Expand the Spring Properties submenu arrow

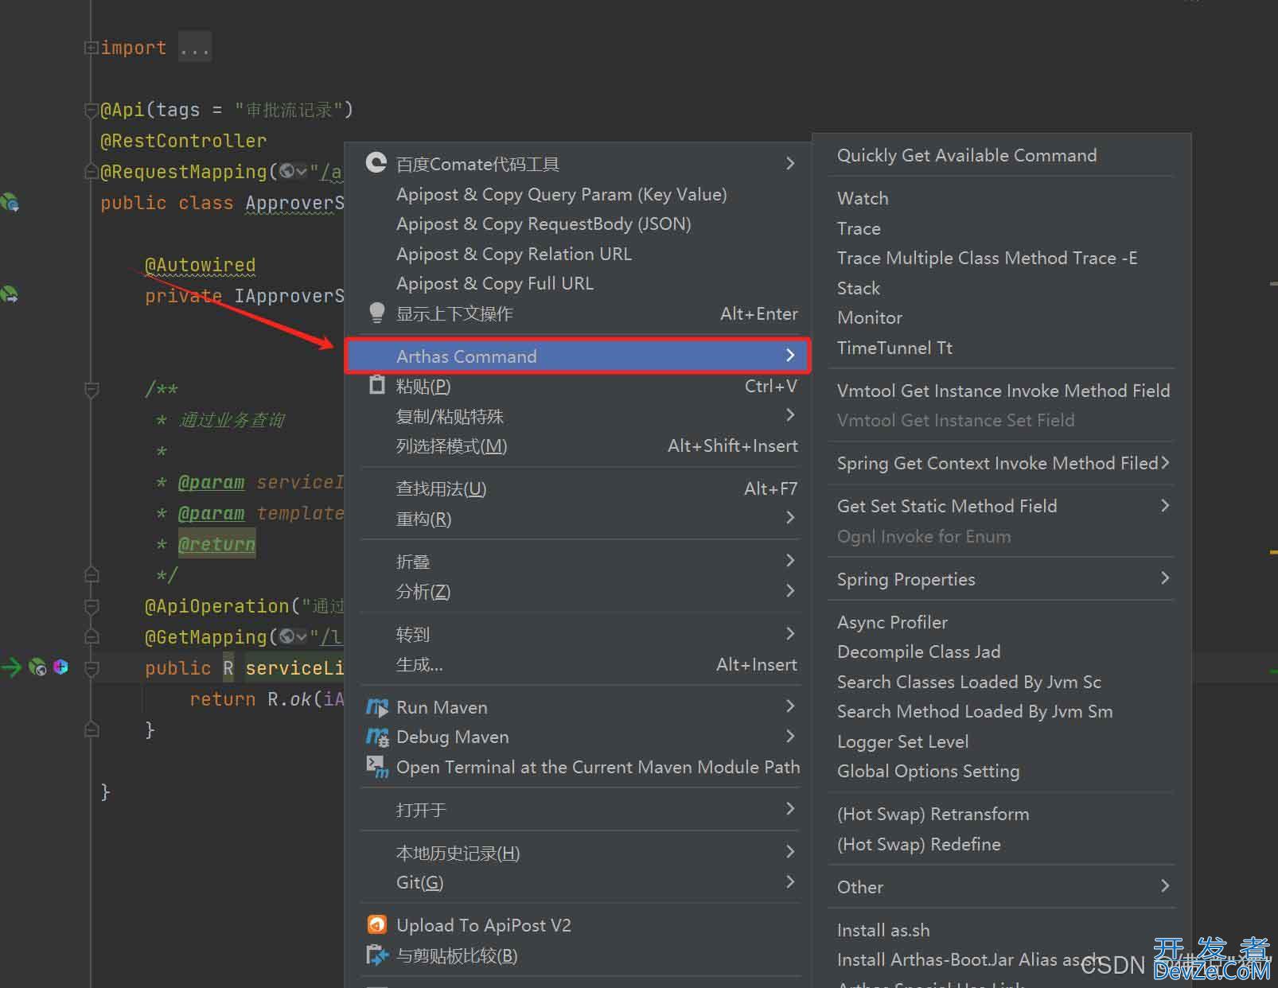tap(1165, 578)
